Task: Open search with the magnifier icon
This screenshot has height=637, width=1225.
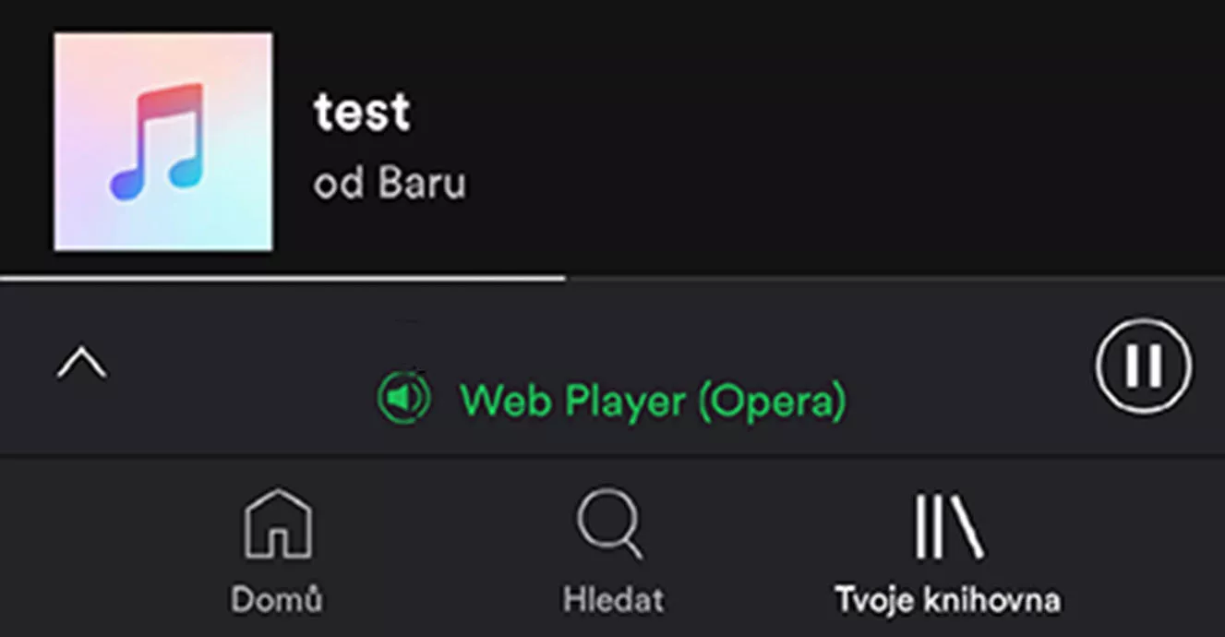Action: [610, 524]
